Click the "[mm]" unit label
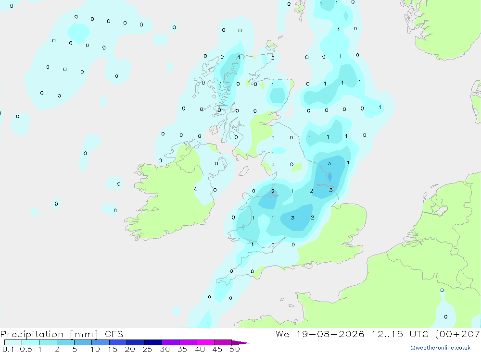 click(x=84, y=334)
